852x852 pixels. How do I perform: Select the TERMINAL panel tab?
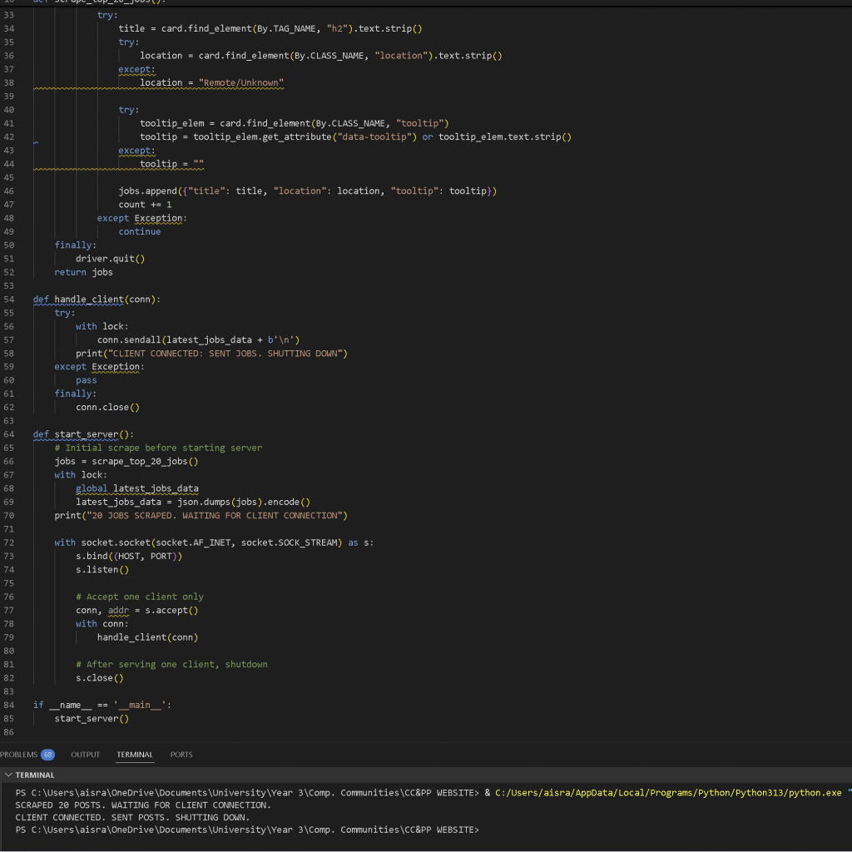(x=135, y=754)
